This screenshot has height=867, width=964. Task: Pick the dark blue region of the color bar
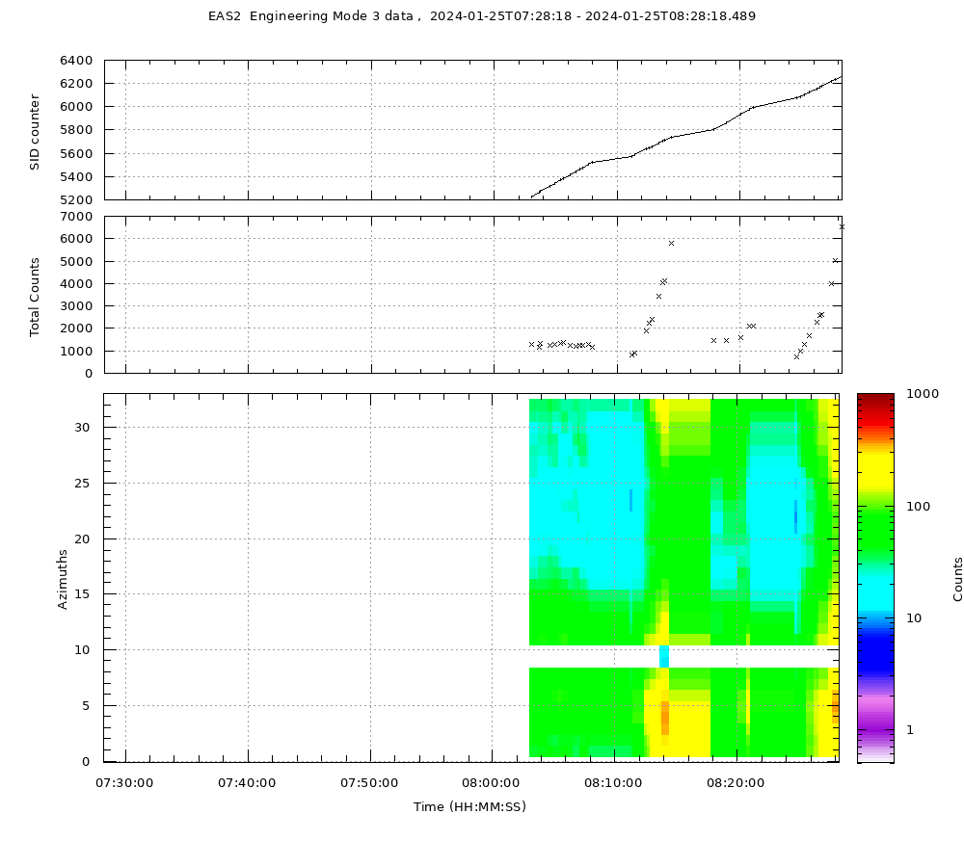click(876, 654)
